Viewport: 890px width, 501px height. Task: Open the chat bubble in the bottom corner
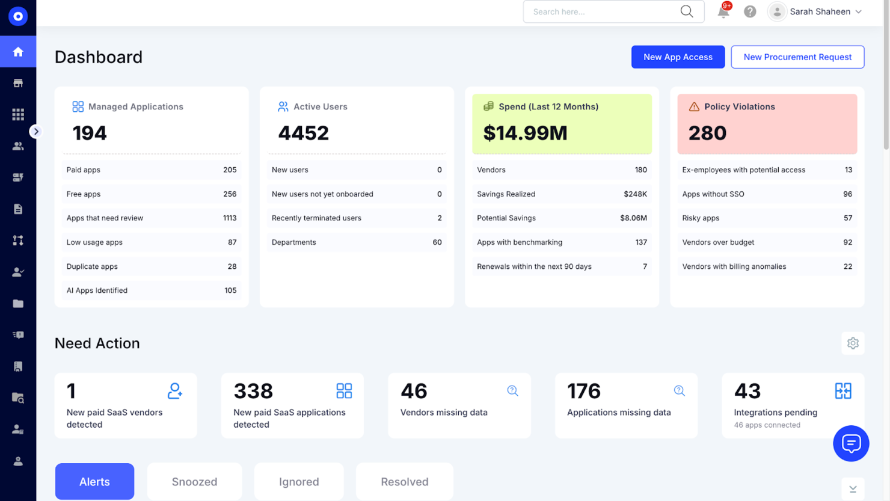pyautogui.click(x=851, y=444)
